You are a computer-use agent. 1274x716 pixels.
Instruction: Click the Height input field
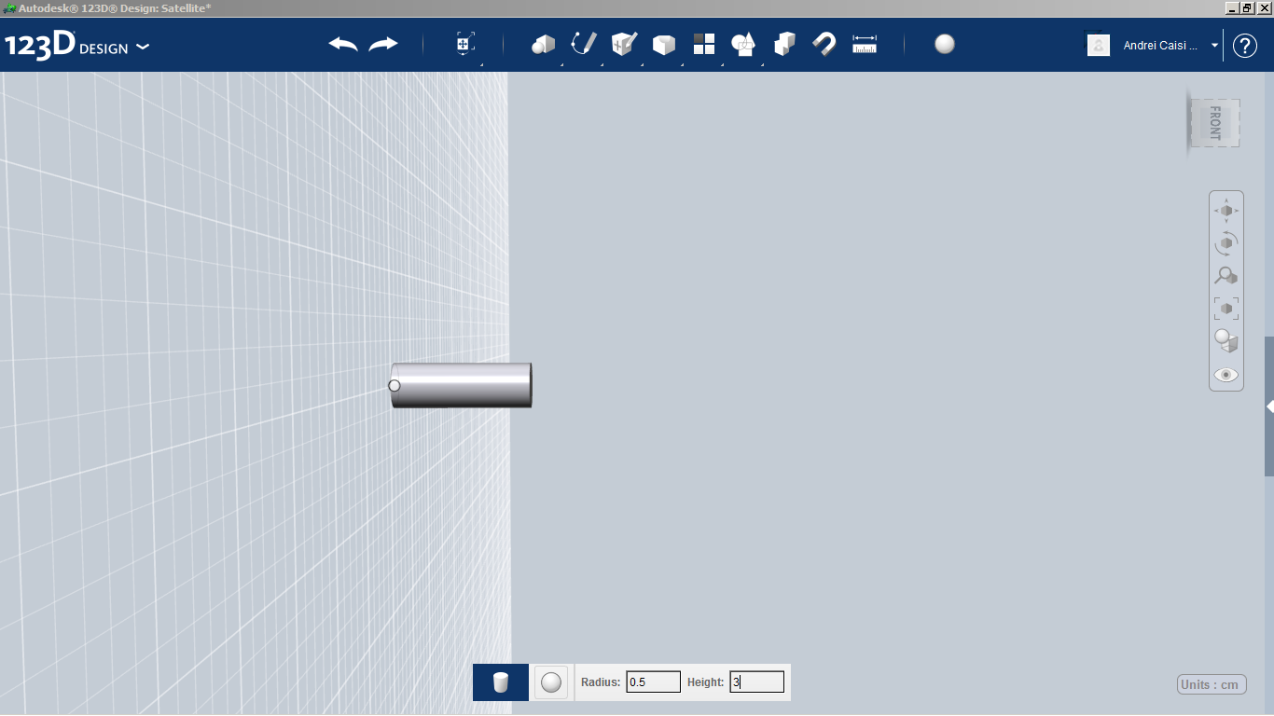pyautogui.click(x=756, y=682)
